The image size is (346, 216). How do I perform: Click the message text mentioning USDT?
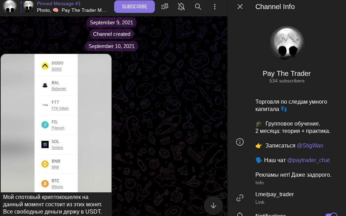(53, 204)
